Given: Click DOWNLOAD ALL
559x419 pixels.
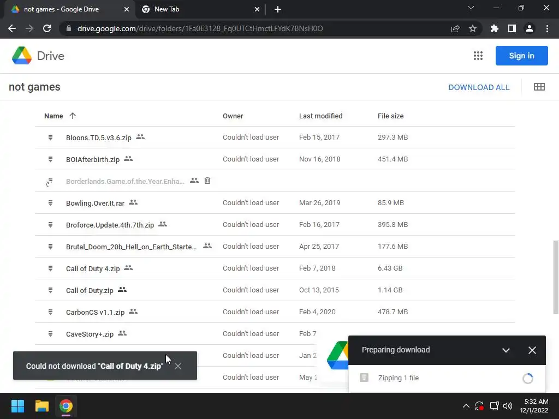Looking at the screenshot, I should click(x=479, y=87).
